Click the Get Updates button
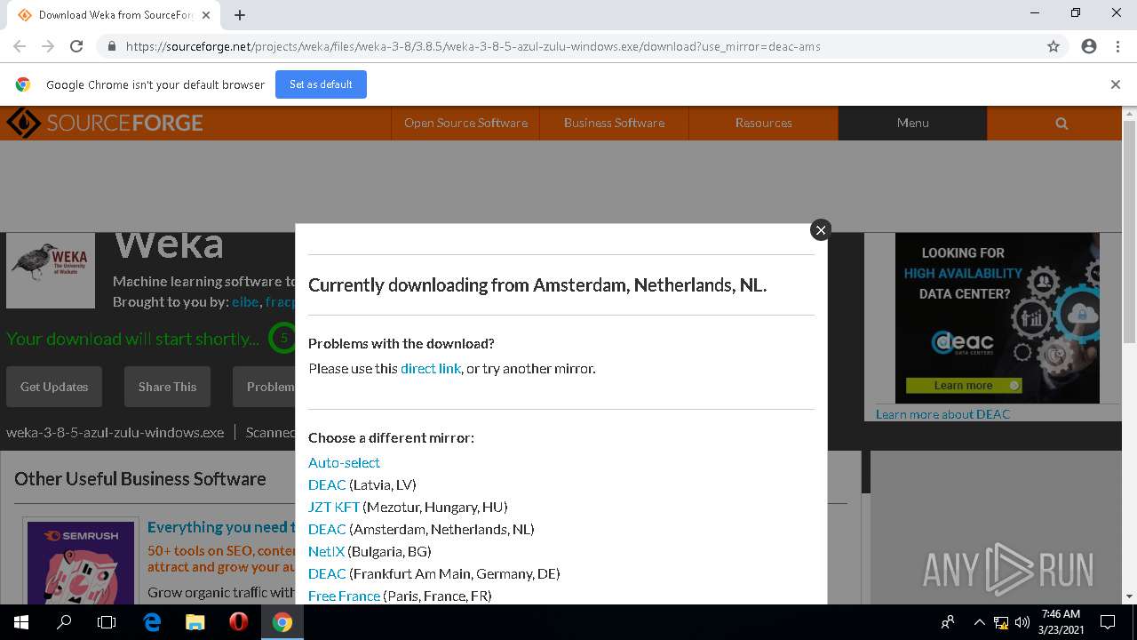The image size is (1137, 640). 54,387
